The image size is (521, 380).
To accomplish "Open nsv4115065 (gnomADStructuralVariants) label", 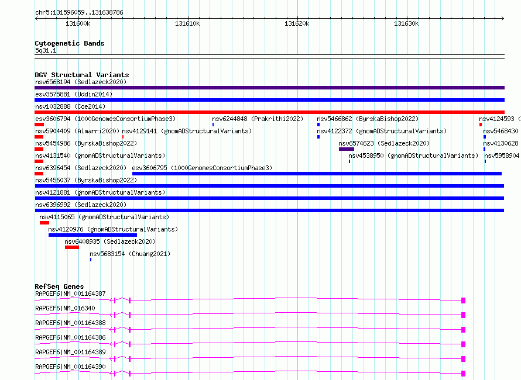I will pyautogui.click(x=104, y=217).
